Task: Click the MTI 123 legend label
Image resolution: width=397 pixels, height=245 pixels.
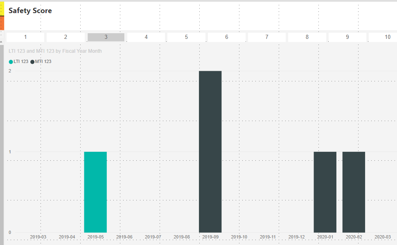Action: click(x=43, y=61)
